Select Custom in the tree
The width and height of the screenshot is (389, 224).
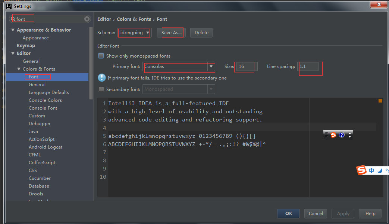point(37,116)
